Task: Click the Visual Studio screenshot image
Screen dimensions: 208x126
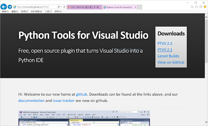Action: (84, 118)
